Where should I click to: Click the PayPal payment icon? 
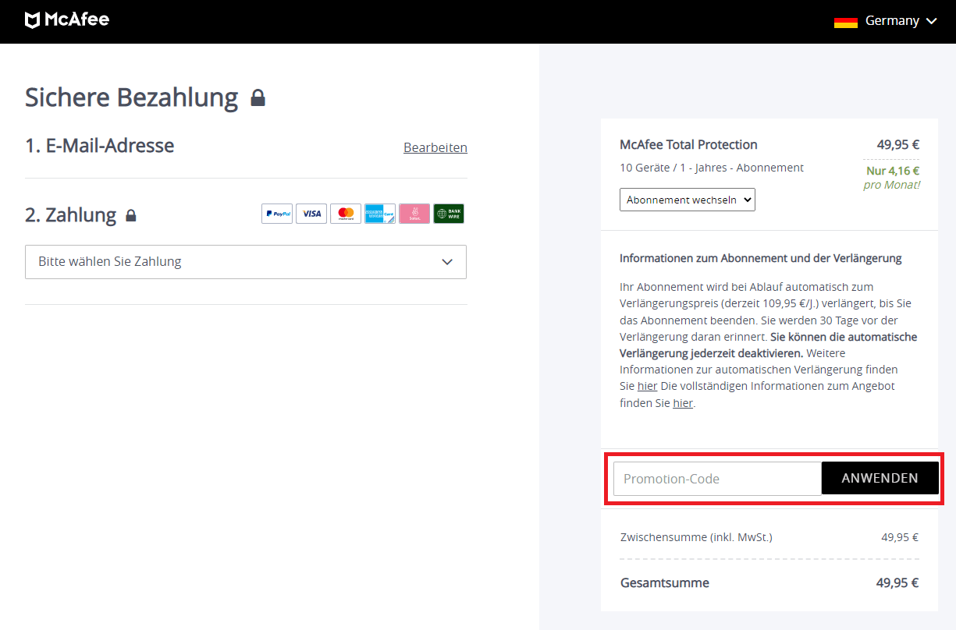pyautogui.click(x=277, y=214)
